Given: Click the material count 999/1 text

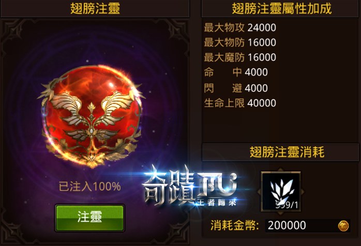Looking at the screenshot, I should tap(287, 205).
